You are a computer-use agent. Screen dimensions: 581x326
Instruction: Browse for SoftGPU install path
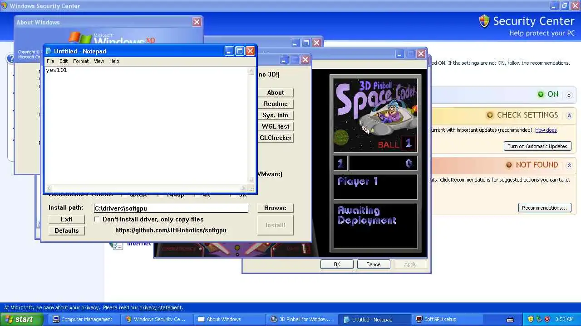pyautogui.click(x=275, y=208)
